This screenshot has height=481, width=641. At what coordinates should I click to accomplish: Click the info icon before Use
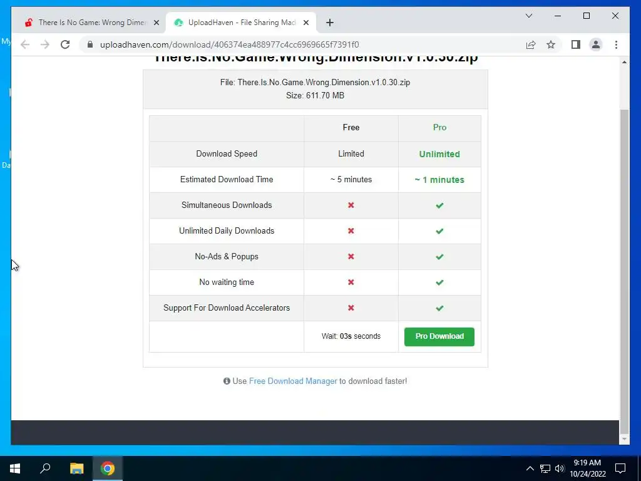(x=227, y=381)
